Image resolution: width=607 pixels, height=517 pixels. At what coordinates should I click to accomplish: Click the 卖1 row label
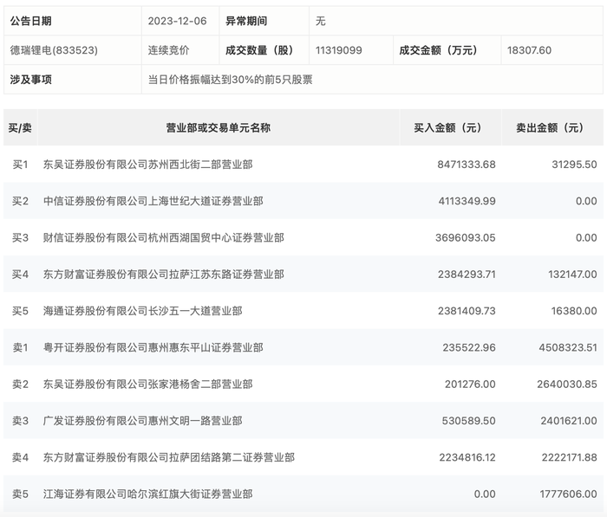click(x=20, y=347)
